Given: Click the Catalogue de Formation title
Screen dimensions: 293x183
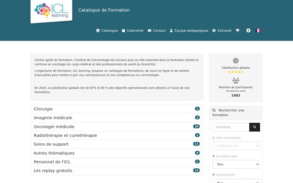Looking at the screenshot, I should (x=104, y=10).
